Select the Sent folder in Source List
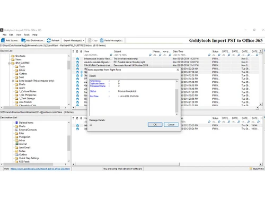Image resolution: width=265 pixels, height=199 pixels. coord(21,77)
